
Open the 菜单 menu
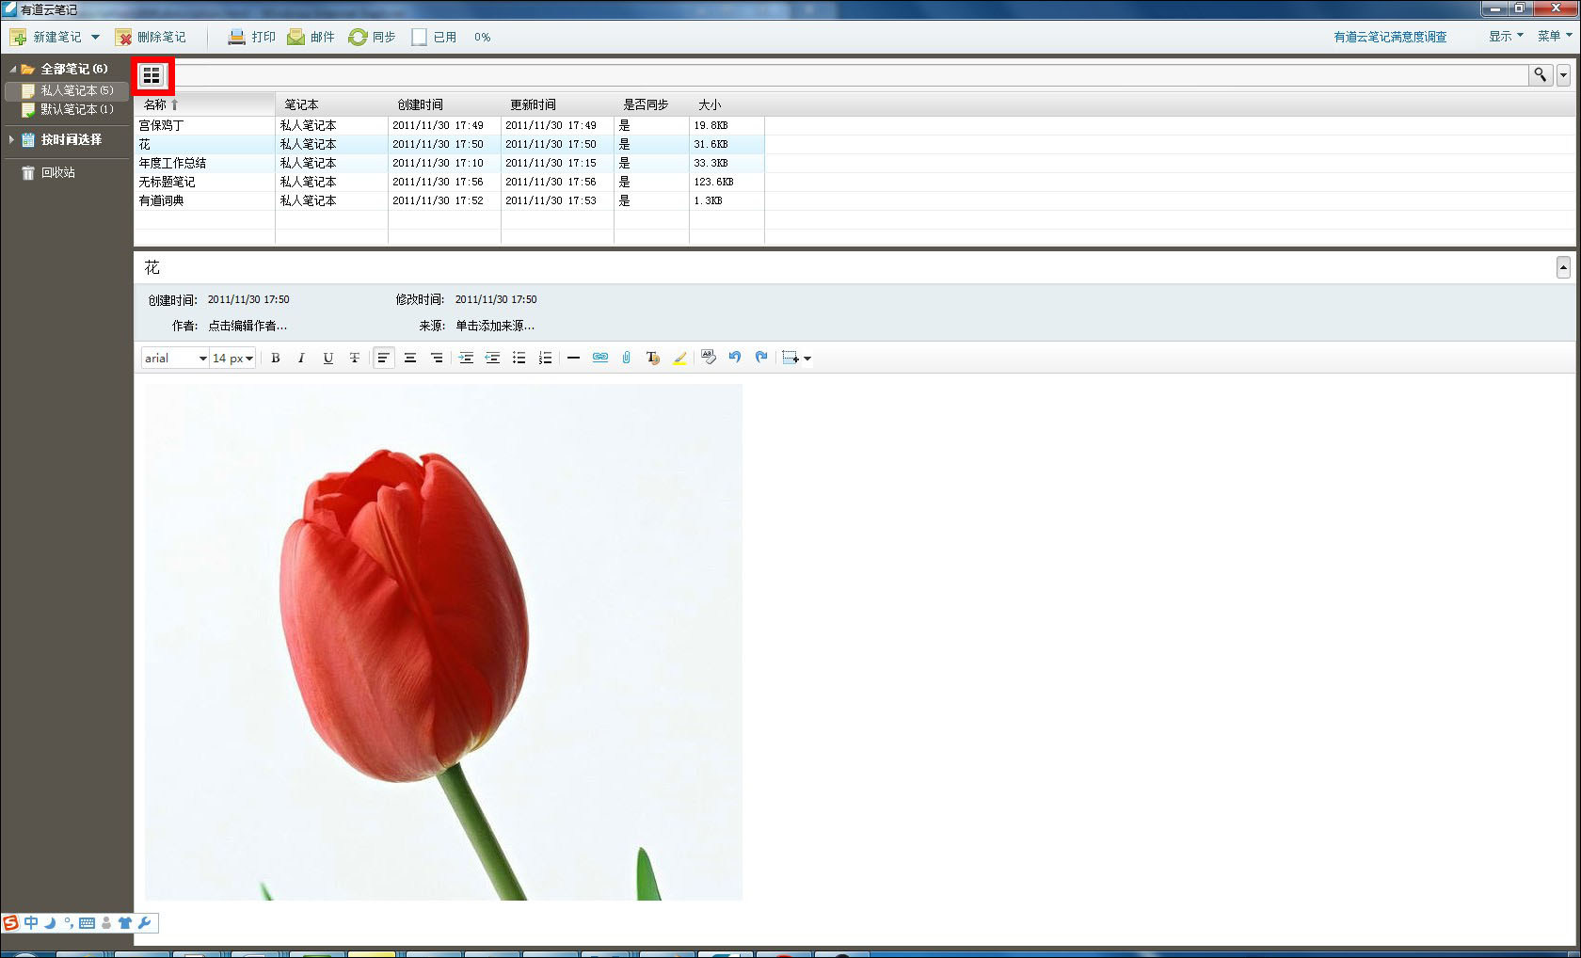[x=1554, y=36]
